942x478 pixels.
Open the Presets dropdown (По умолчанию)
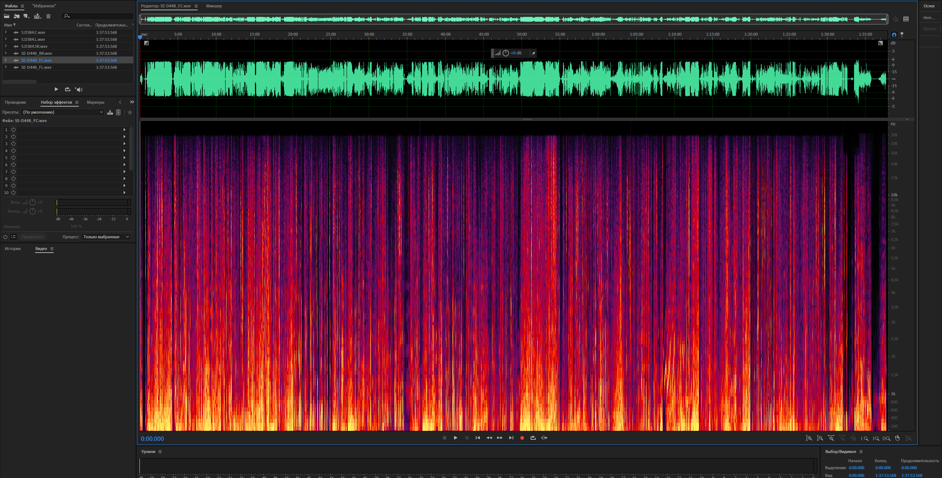click(x=63, y=112)
